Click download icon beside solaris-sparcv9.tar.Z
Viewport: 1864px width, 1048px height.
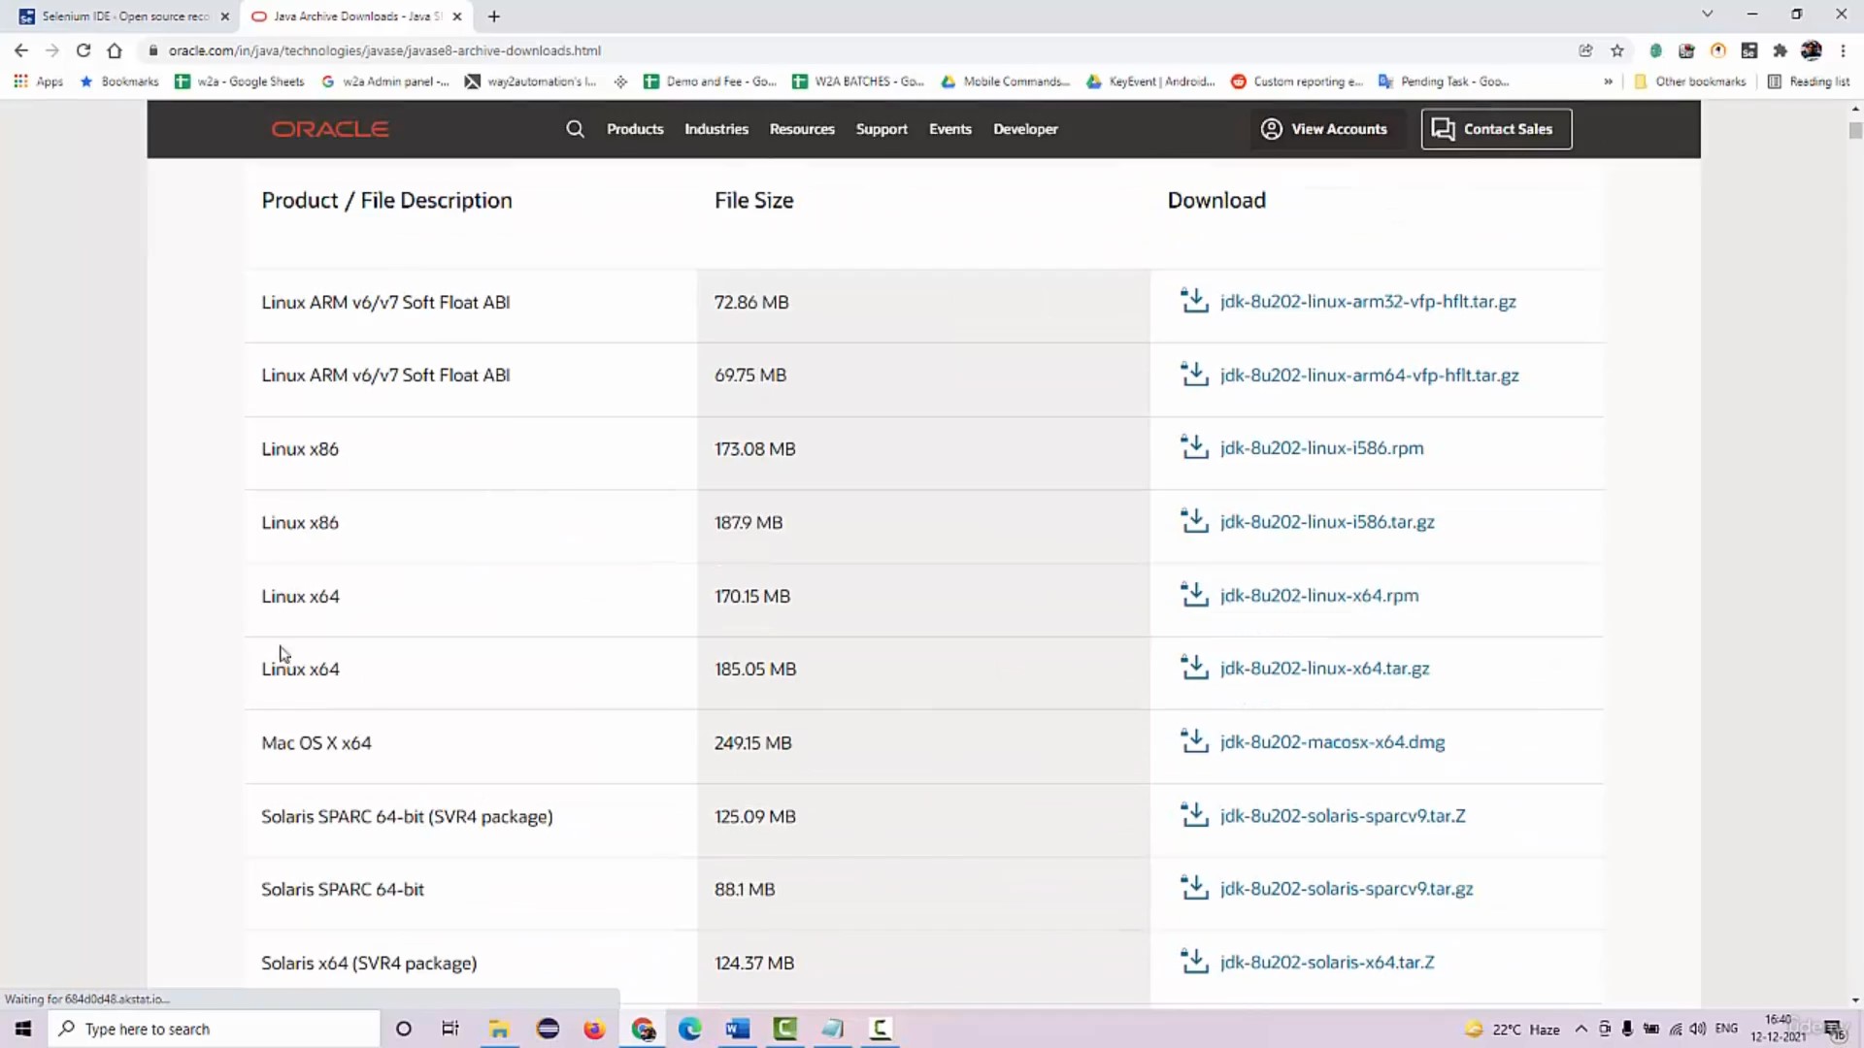[1194, 815]
